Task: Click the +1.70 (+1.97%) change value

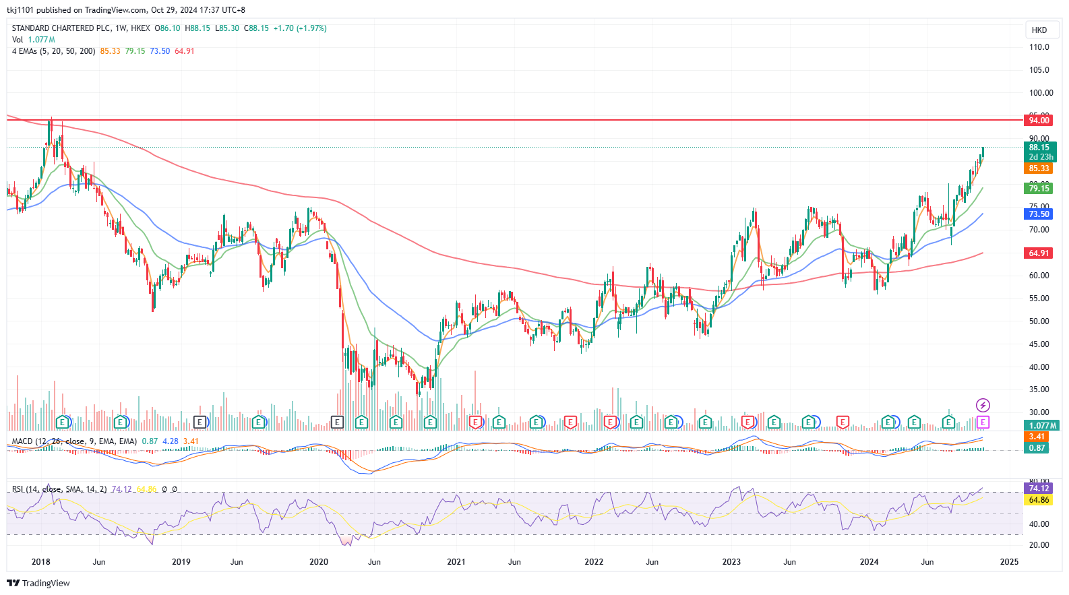Action: click(300, 28)
